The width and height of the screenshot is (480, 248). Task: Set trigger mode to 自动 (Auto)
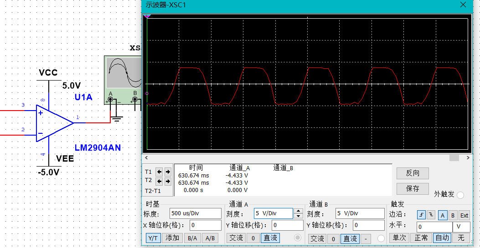[x=442, y=238]
